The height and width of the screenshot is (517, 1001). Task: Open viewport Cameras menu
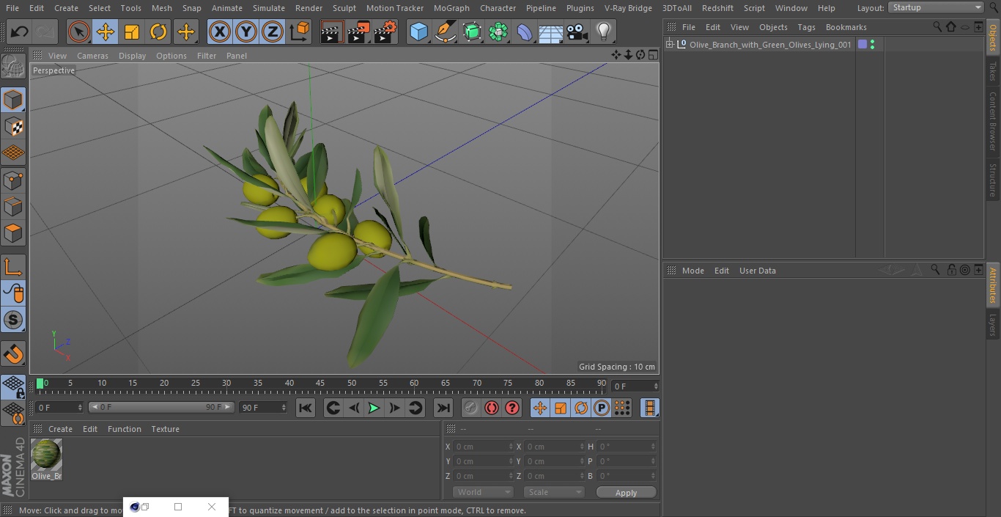pos(92,56)
